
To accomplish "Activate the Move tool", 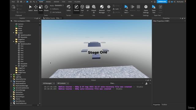I will (x=36, y=8).
